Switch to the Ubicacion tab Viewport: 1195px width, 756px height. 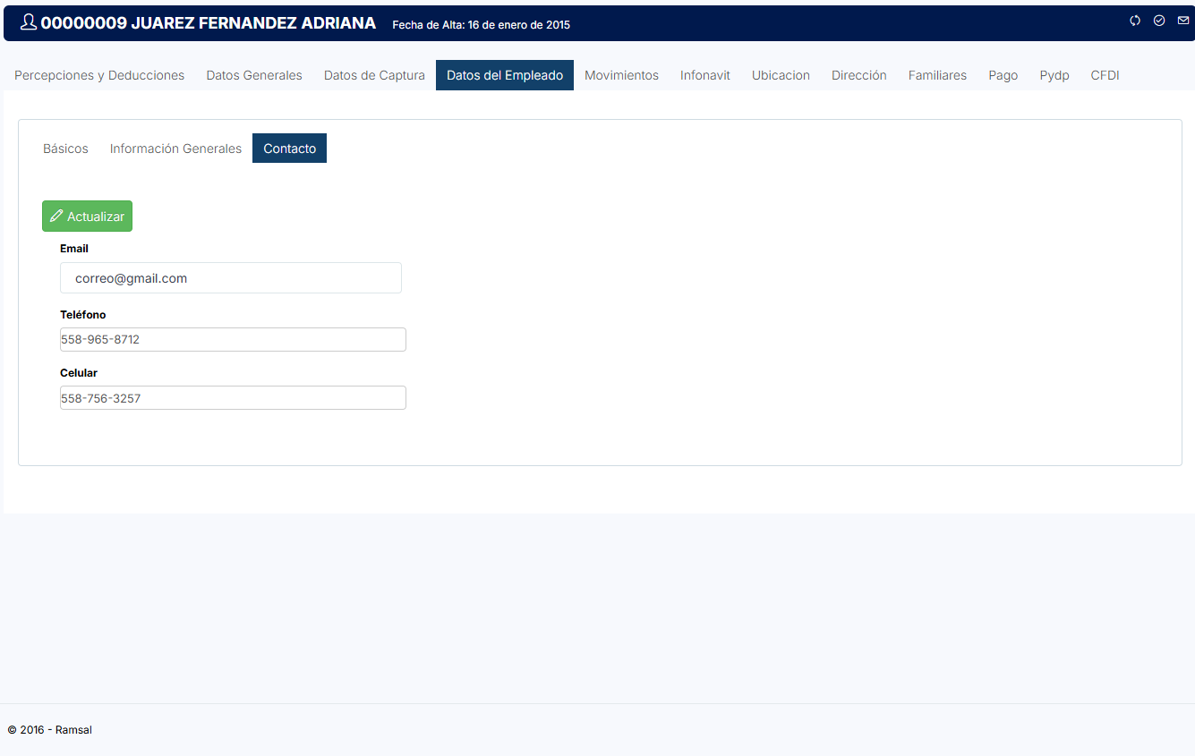tap(781, 75)
